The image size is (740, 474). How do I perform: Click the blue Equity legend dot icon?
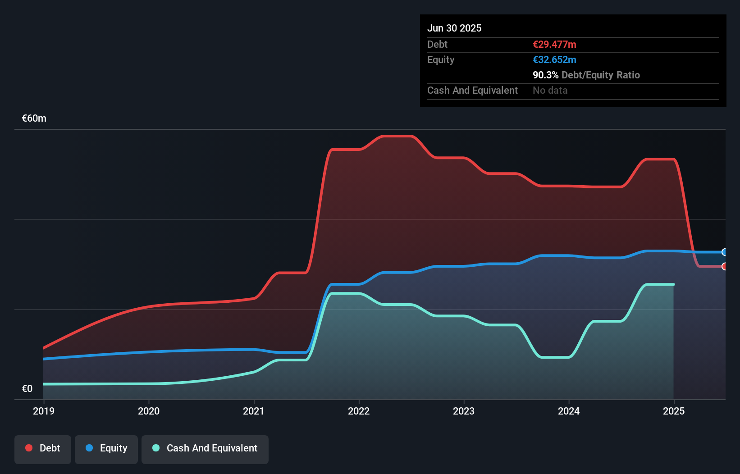click(x=90, y=448)
